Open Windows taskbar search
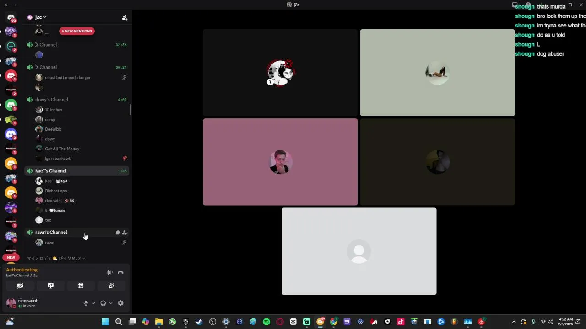The width and height of the screenshot is (586, 329). [x=119, y=322]
